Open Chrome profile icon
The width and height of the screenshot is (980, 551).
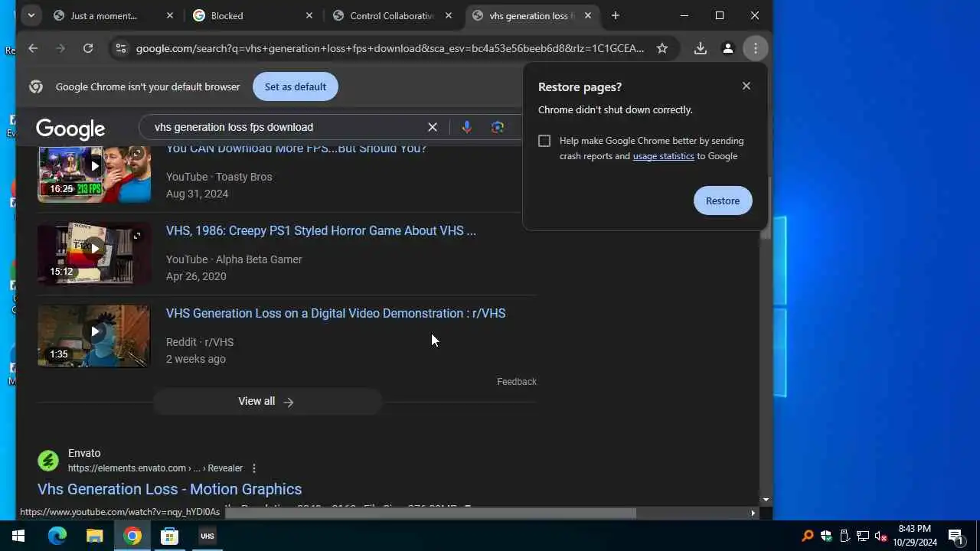click(727, 48)
